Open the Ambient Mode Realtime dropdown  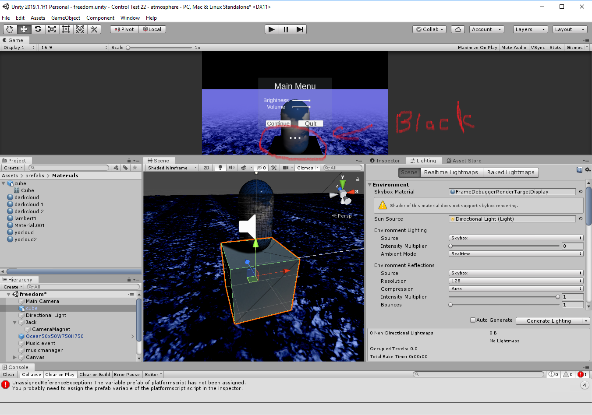click(x=516, y=254)
